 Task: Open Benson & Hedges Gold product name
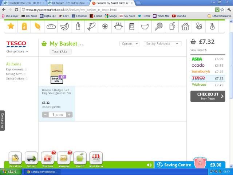56,92
